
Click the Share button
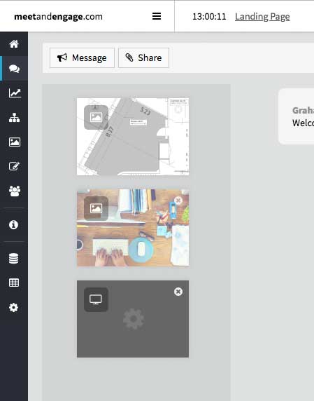[143, 57]
